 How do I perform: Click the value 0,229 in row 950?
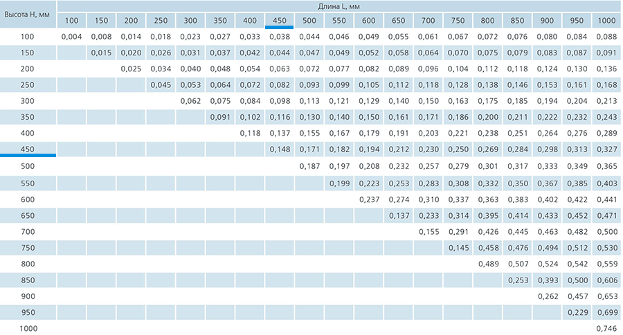[577, 313]
